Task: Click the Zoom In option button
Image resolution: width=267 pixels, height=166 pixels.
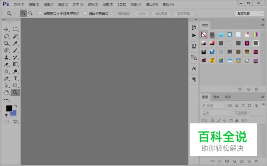Action: (x=23, y=13)
